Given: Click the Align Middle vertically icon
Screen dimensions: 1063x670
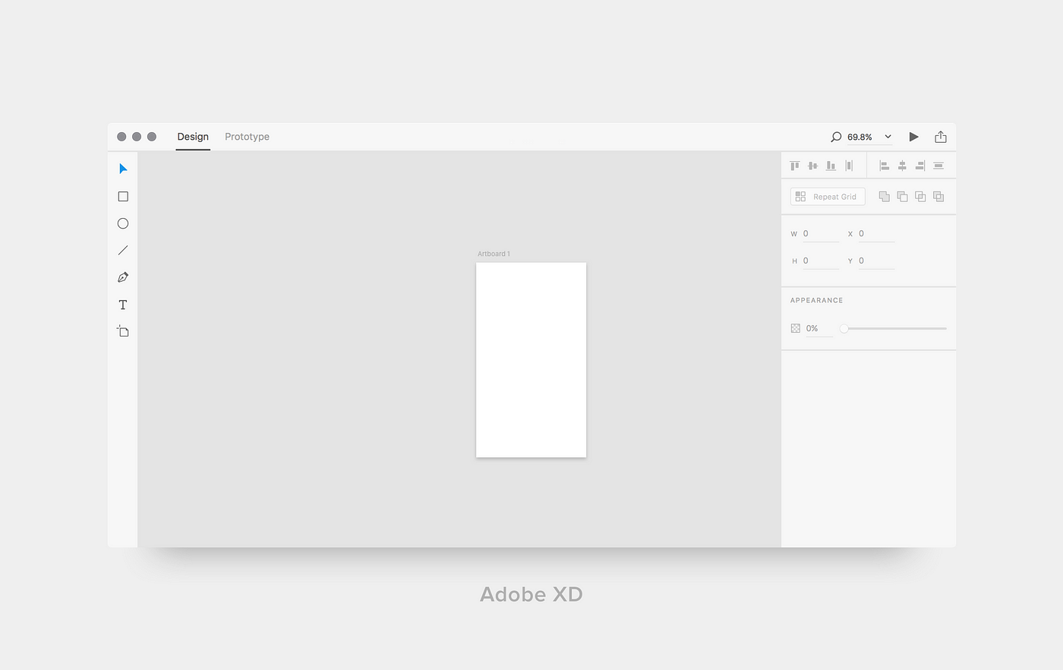Looking at the screenshot, I should [813, 166].
